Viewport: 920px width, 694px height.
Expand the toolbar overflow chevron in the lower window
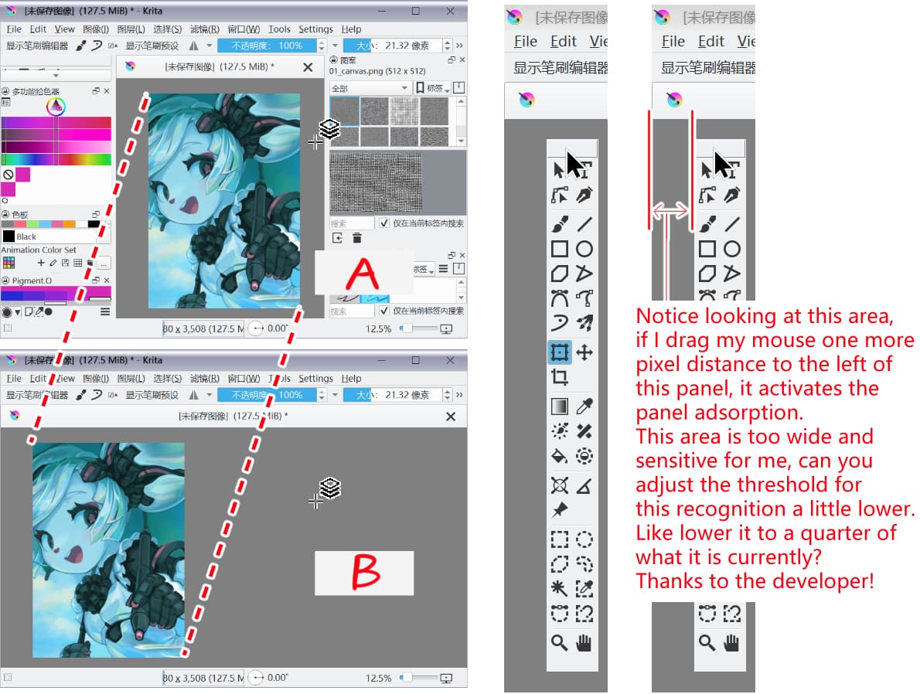pos(459,395)
